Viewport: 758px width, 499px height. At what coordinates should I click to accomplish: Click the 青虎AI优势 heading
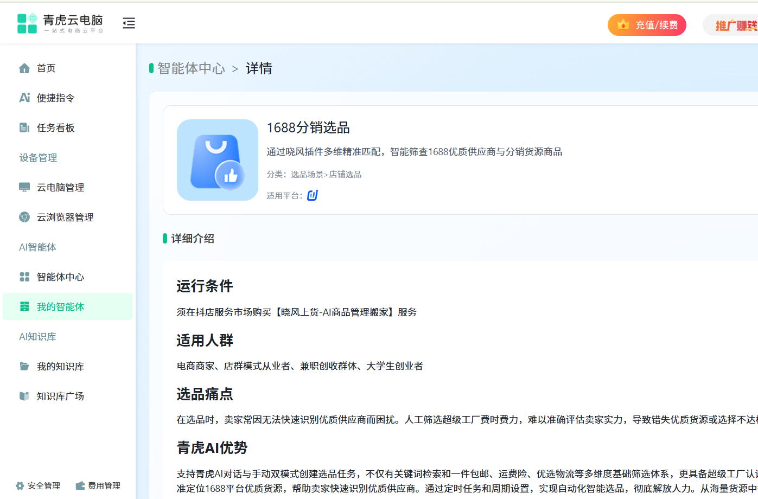click(212, 447)
